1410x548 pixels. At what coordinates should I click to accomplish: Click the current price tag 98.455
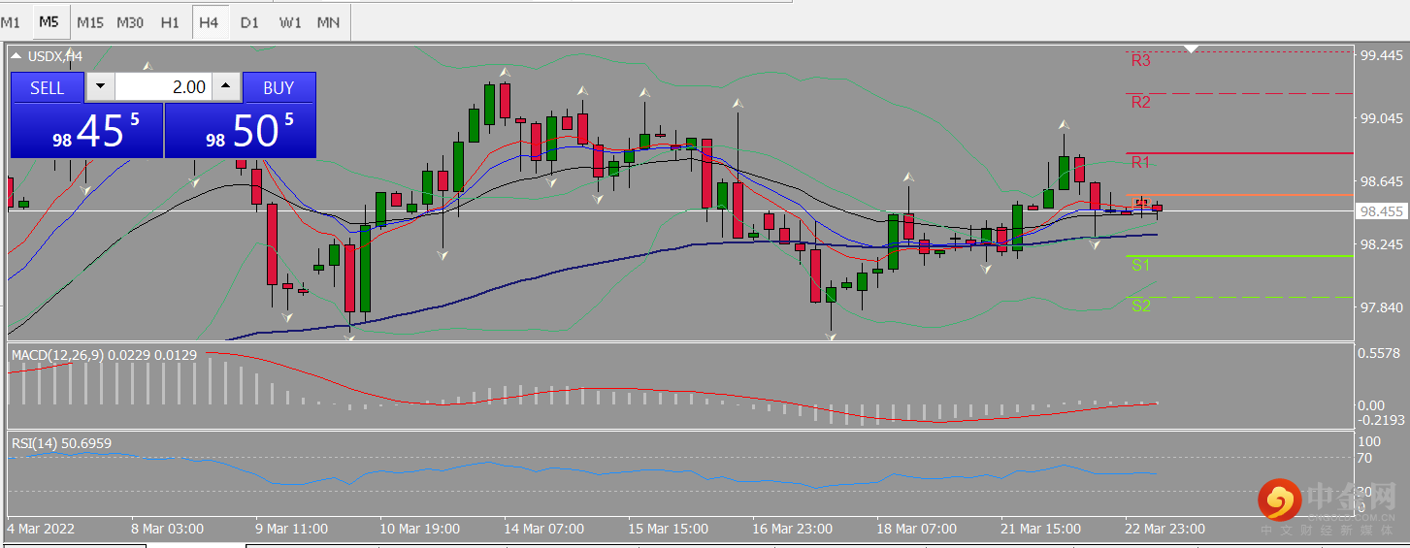pos(1382,210)
